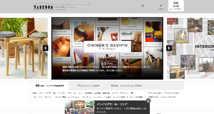Open the チェア・椅子 category link
The width and height of the screenshot is (214, 114).
pyautogui.click(x=51, y=93)
